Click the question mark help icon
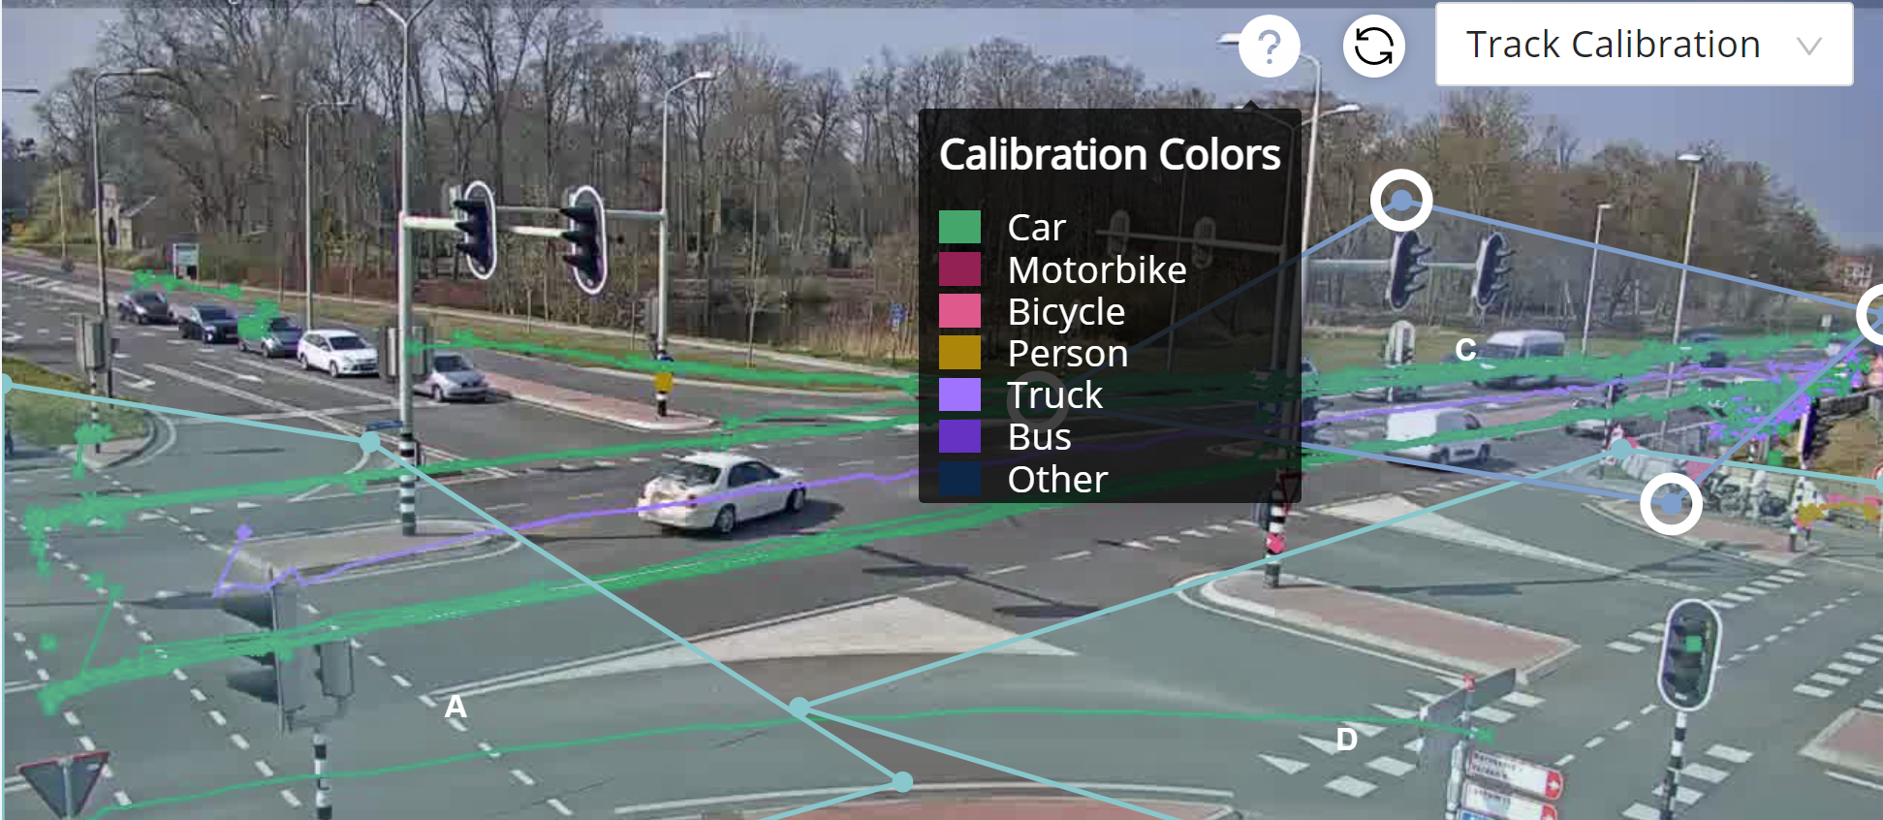Viewport: 1883px width, 820px height. coord(1269,46)
